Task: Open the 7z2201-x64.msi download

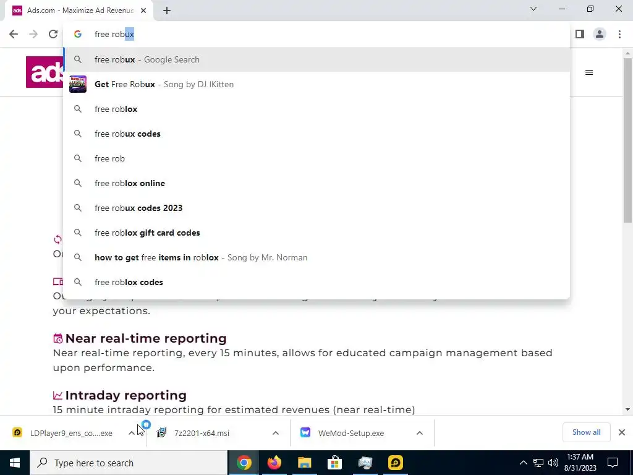Action: coord(202,433)
